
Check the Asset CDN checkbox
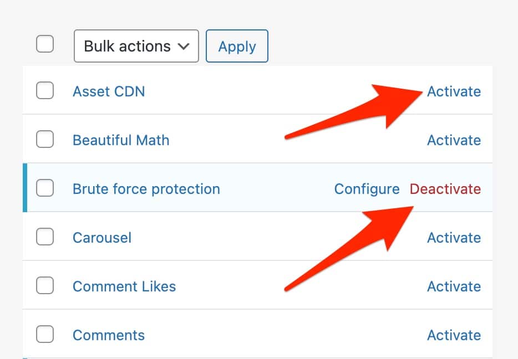click(x=45, y=90)
